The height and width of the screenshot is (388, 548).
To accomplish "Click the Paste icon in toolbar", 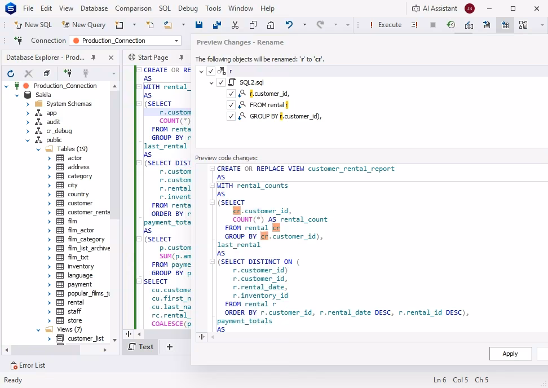I will pos(271,25).
